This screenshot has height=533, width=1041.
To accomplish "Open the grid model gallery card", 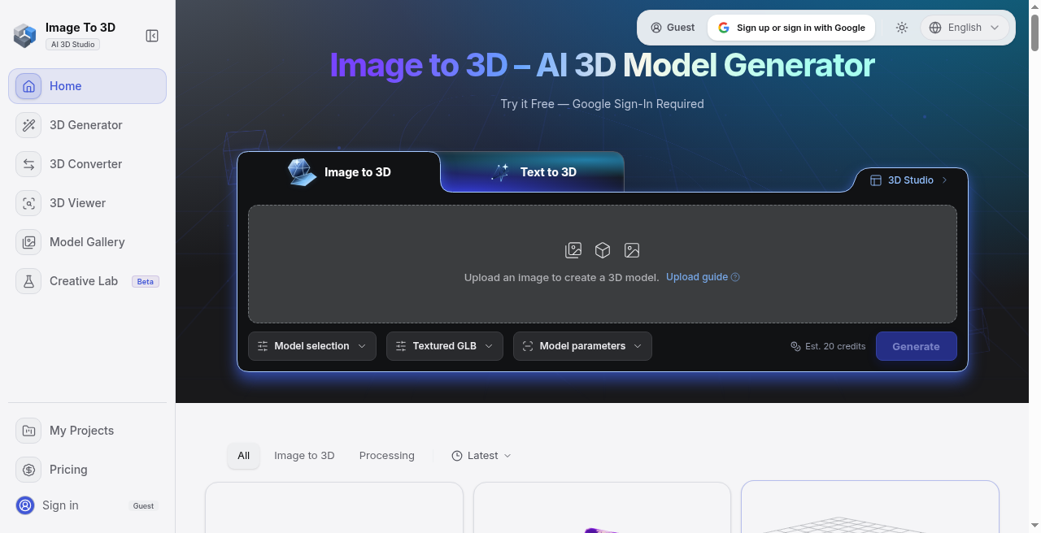I will coord(870,507).
